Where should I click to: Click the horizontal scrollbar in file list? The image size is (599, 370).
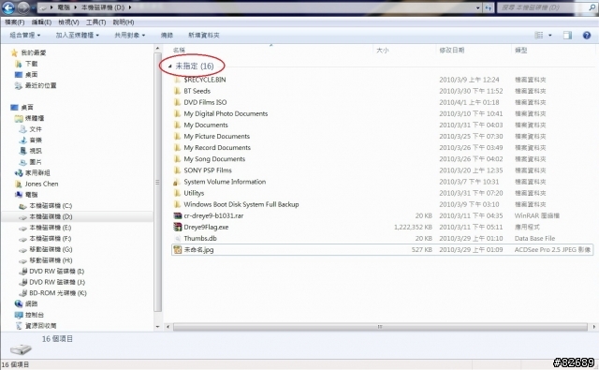click(380, 327)
